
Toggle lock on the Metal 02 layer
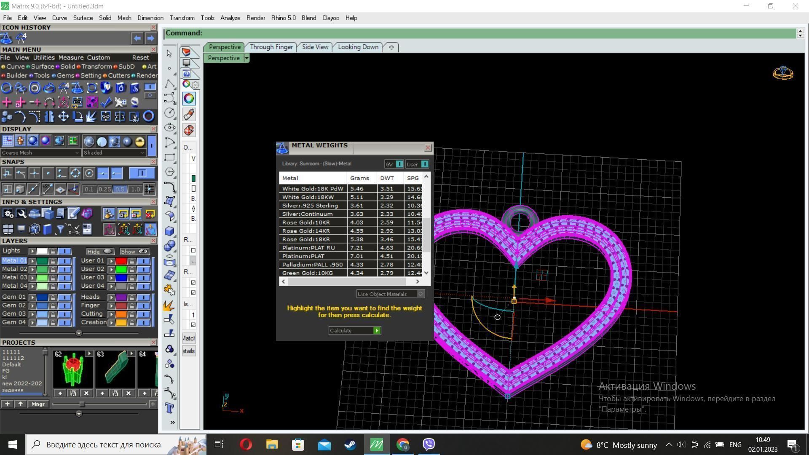click(x=53, y=269)
